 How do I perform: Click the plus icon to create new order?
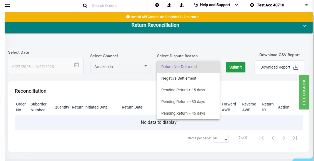click(x=157, y=5)
